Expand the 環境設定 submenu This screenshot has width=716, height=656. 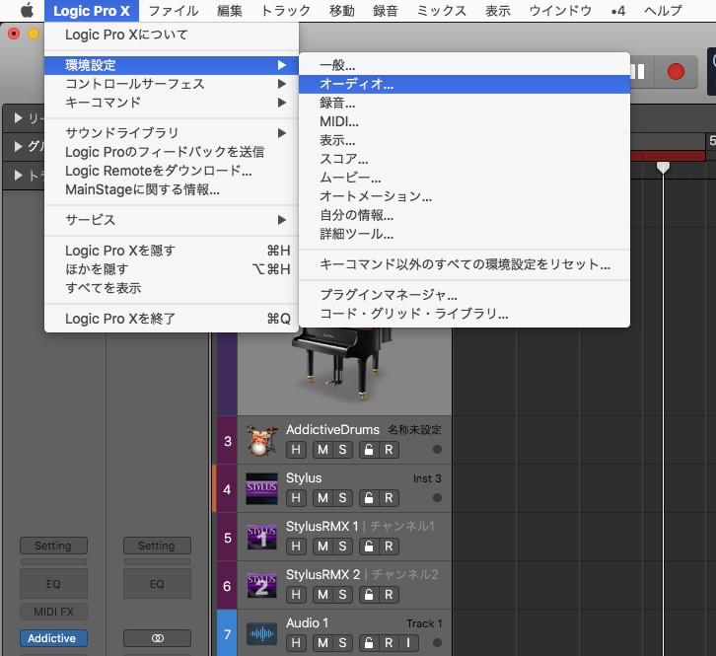tap(172, 65)
